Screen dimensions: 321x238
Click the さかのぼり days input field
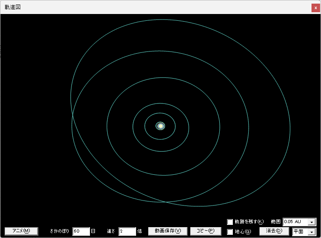[x=81, y=231]
